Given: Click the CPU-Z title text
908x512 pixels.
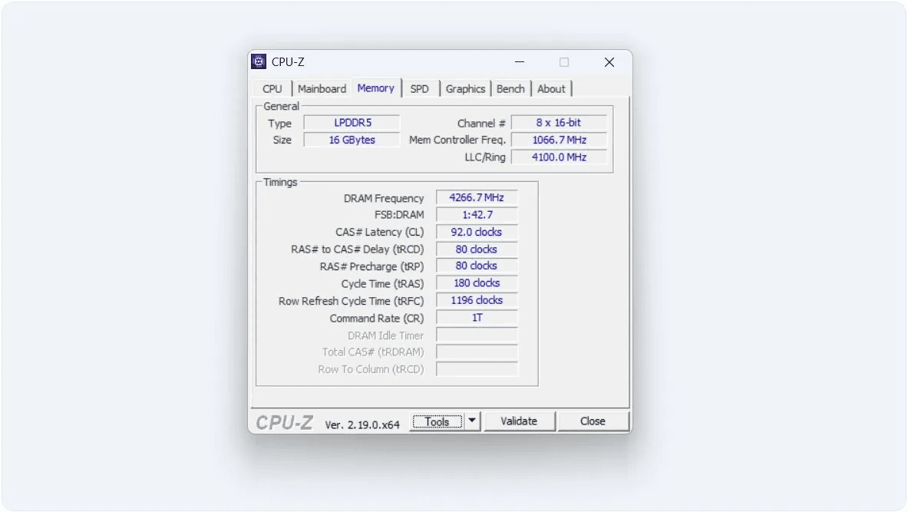Looking at the screenshot, I should (x=288, y=62).
